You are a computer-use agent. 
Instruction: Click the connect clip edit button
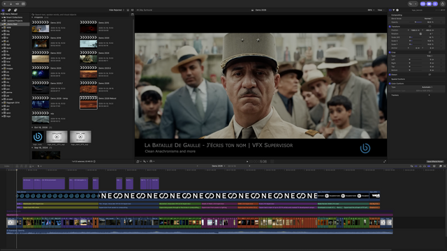pos(17,166)
